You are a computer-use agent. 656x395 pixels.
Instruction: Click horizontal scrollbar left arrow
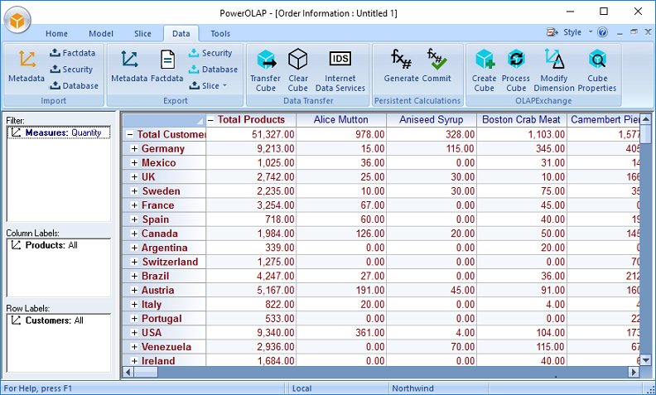pos(128,372)
